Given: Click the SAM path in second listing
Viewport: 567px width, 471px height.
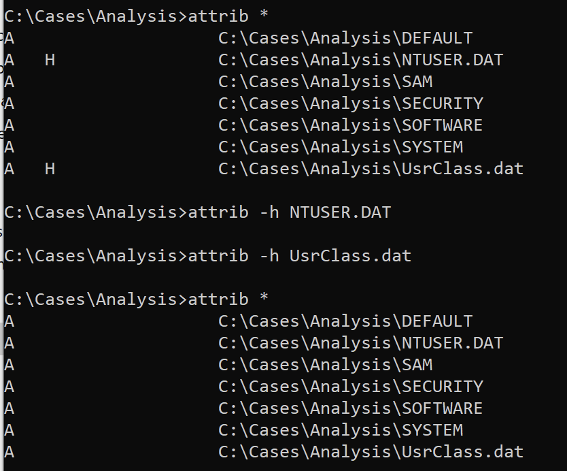Looking at the screenshot, I should tap(325, 365).
